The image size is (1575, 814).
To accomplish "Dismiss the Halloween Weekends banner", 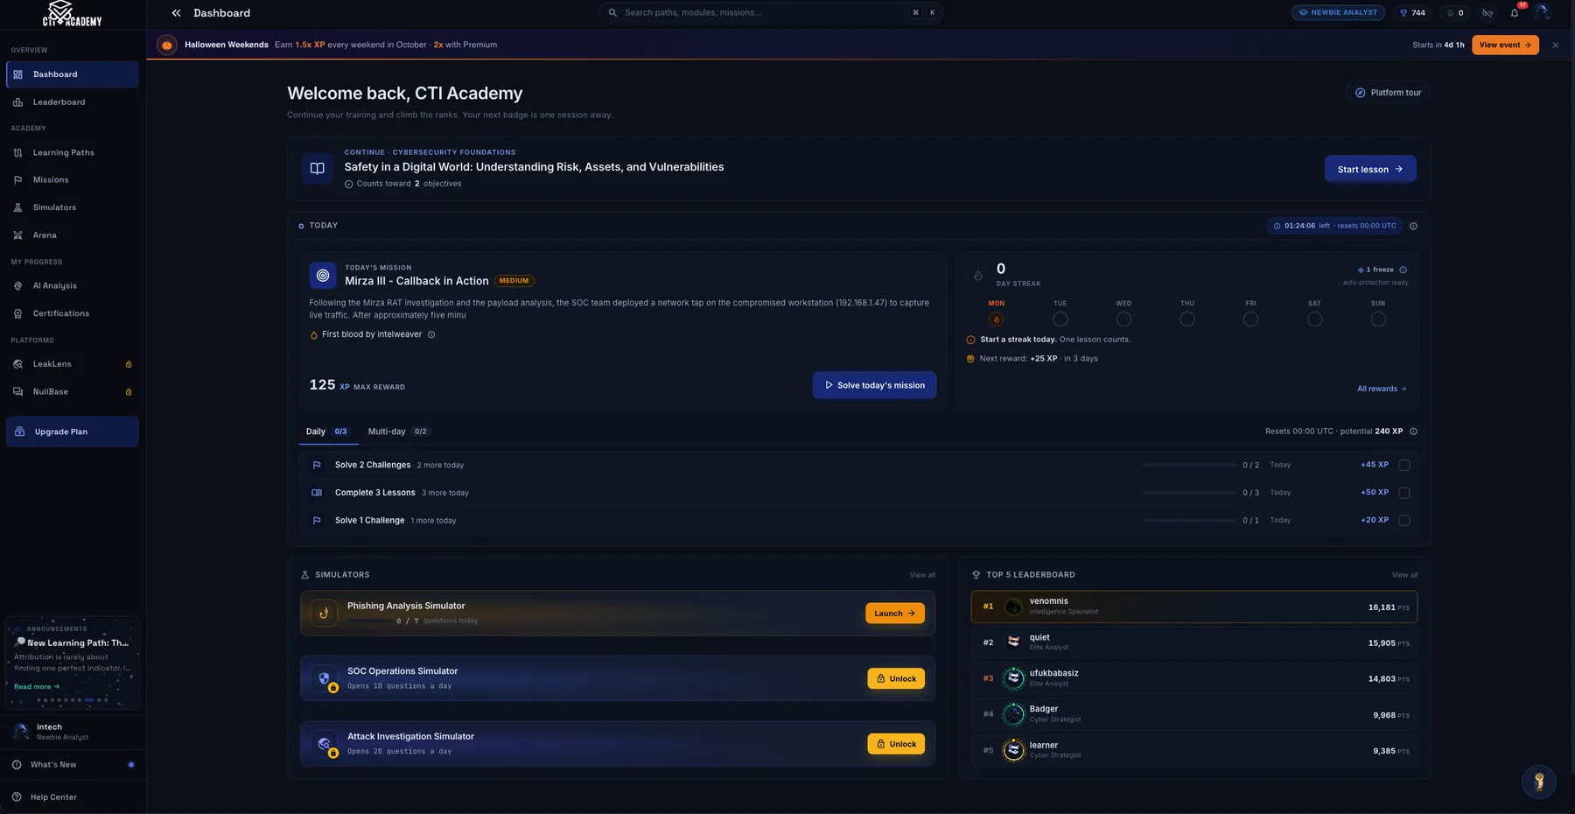I will pos(1555,46).
